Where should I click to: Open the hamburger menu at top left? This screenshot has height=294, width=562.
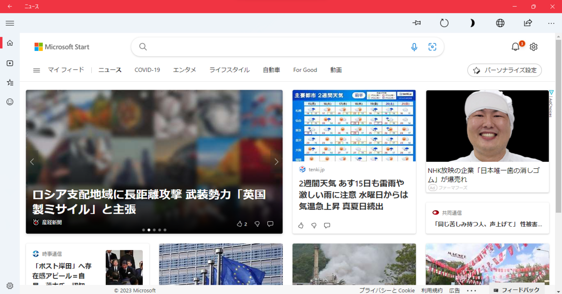(x=10, y=23)
